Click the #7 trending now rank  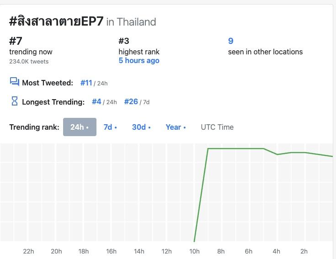coord(16,41)
